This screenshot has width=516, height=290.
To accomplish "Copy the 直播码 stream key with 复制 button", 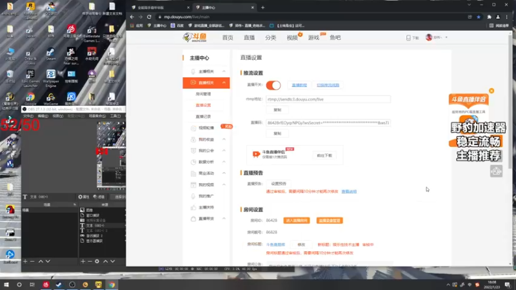I will 277,133.
